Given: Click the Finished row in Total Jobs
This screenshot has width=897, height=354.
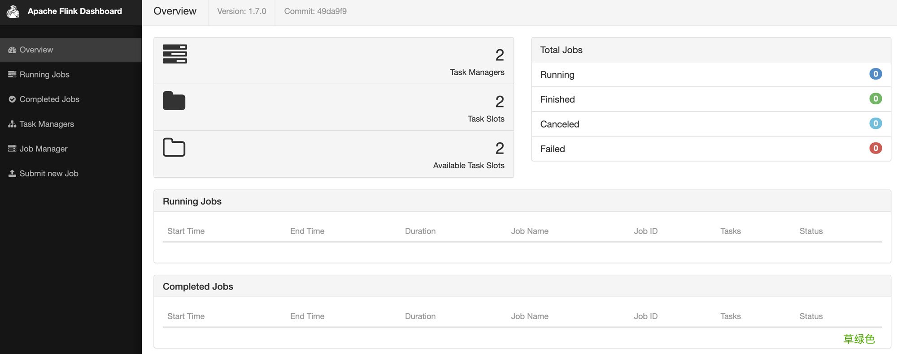Looking at the screenshot, I should pyautogui.click(x=557, y=99).
